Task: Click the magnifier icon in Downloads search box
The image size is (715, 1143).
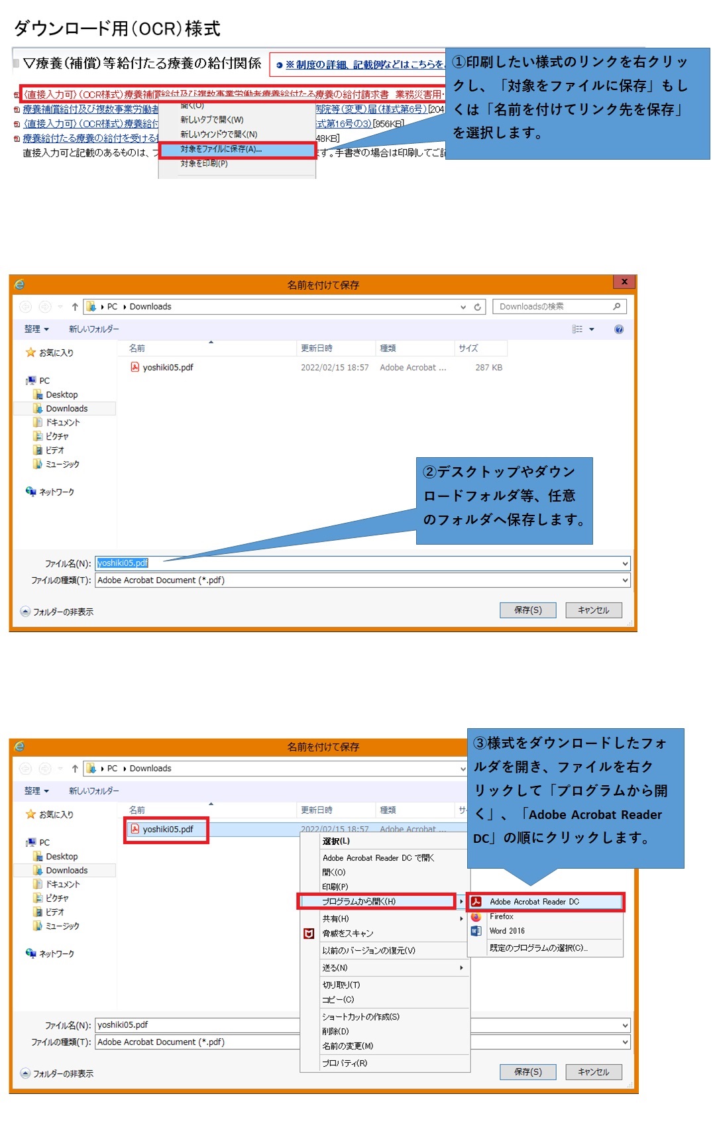Action: tap(616, 307)
